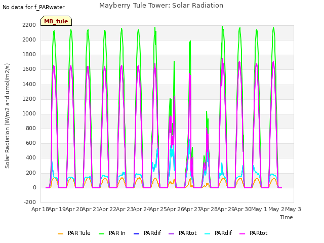Click the 1800 y-axis tick label
The image size is (324, 243).
coord(29,55)
